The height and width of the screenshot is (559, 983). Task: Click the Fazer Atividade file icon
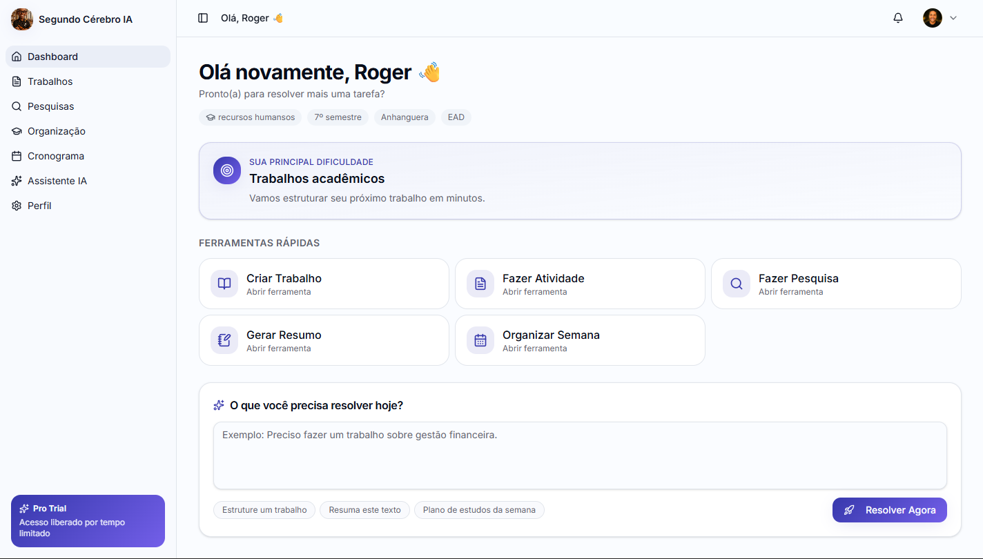[480, 284]
